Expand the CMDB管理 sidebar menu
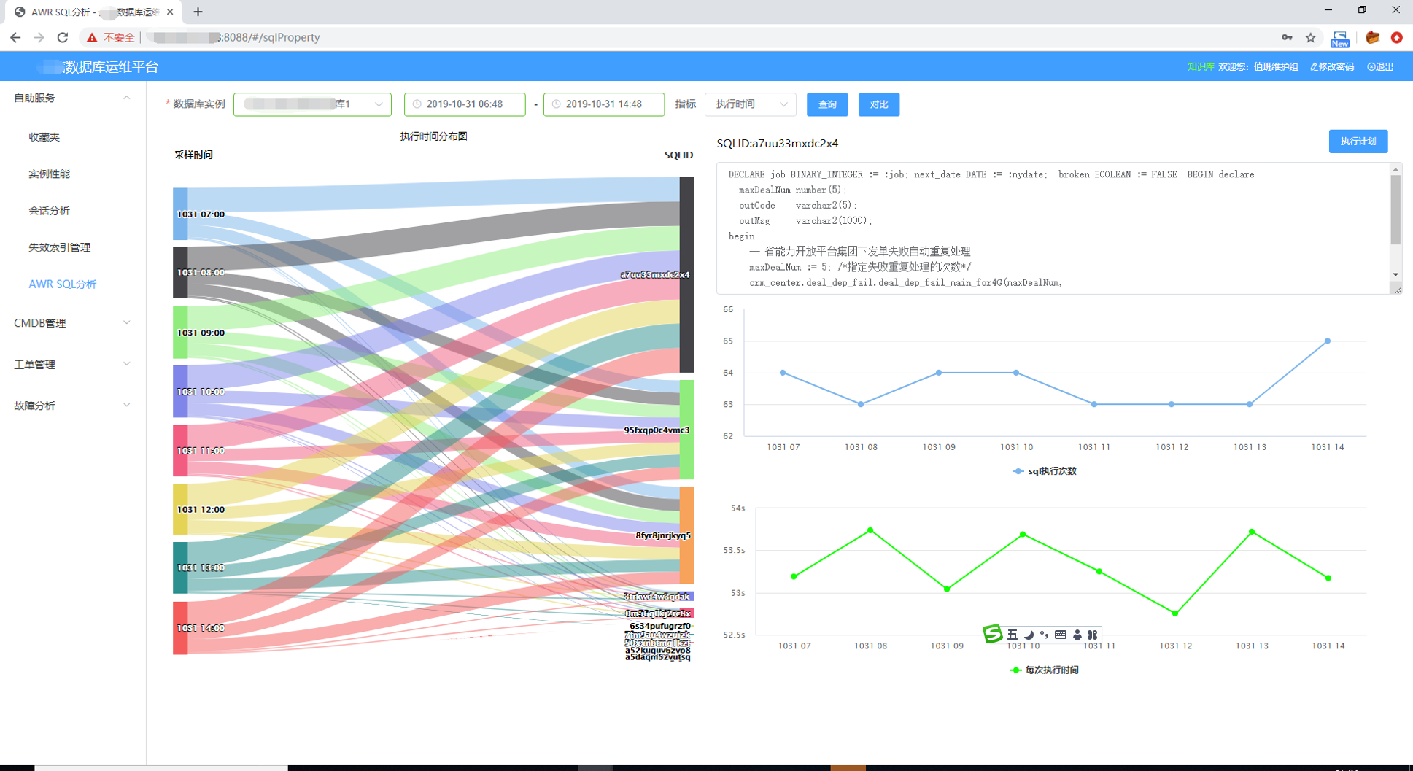The image size is (1413, 771). pyautogui.click(x=72, y=323)
